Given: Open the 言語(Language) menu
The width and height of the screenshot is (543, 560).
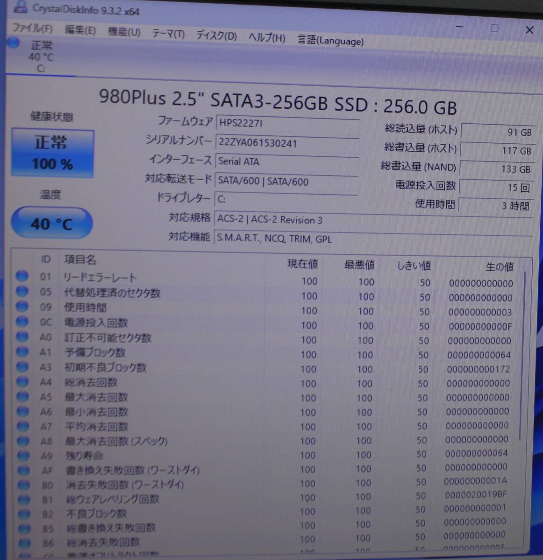Looking at the screenshot, I should point(330,41).
